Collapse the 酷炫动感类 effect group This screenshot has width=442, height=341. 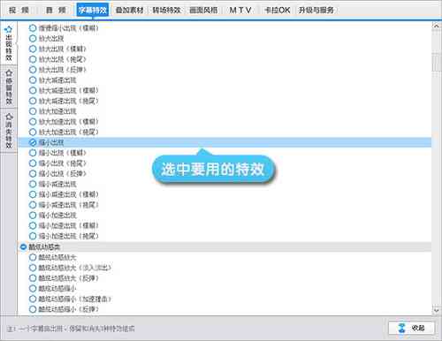[x=23, y=246]
